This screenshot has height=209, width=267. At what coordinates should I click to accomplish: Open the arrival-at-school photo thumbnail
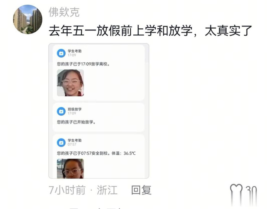coord(70,168)
